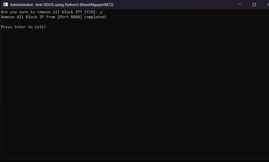Select the "Python3" word in the window title
Image resolution: width=269 pixels, height=162 pixels.
(x=72, y=5)
